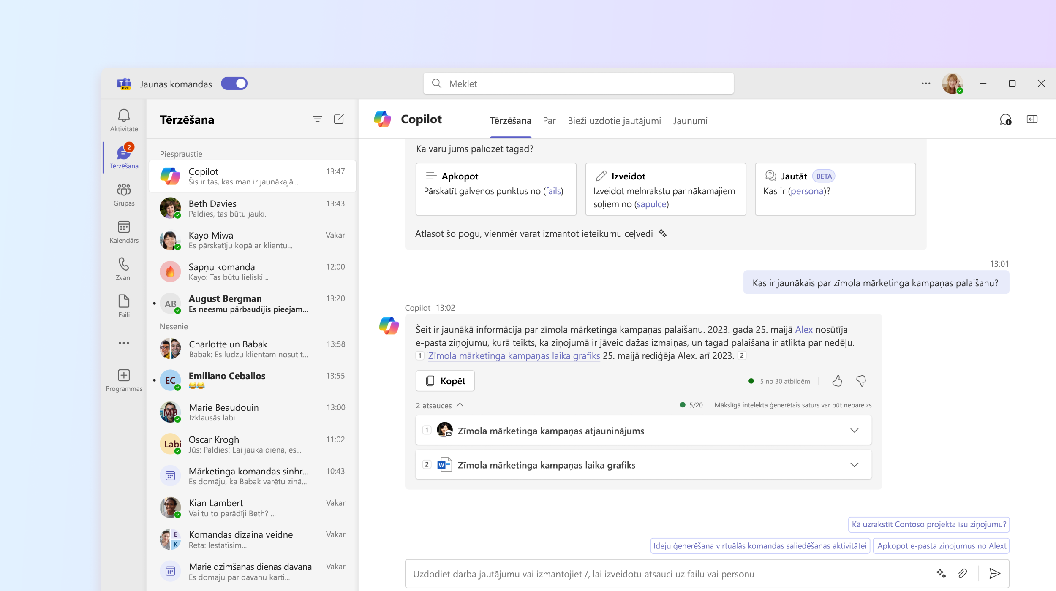Open Marie dzimšanas dienas dāvana chat

(x=253, y=571)
